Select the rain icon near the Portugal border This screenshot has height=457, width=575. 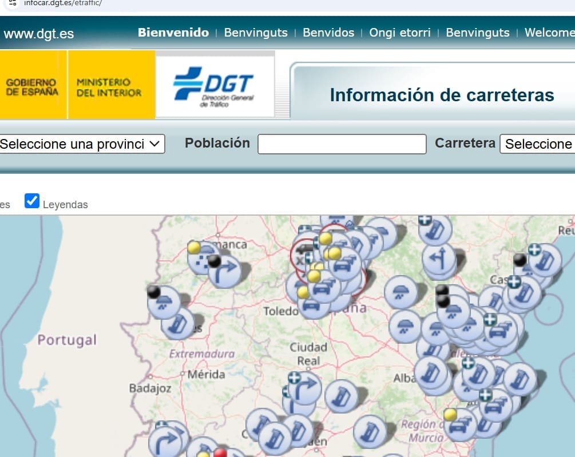tap(165, 303)
